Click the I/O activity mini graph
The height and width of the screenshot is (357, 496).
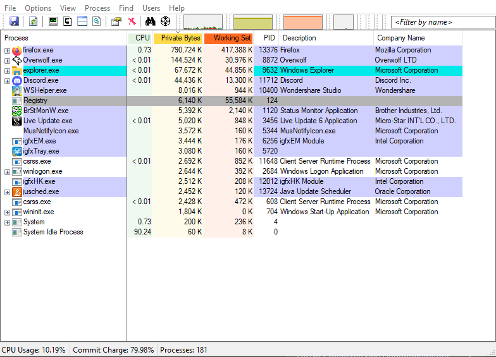[343, 21]
